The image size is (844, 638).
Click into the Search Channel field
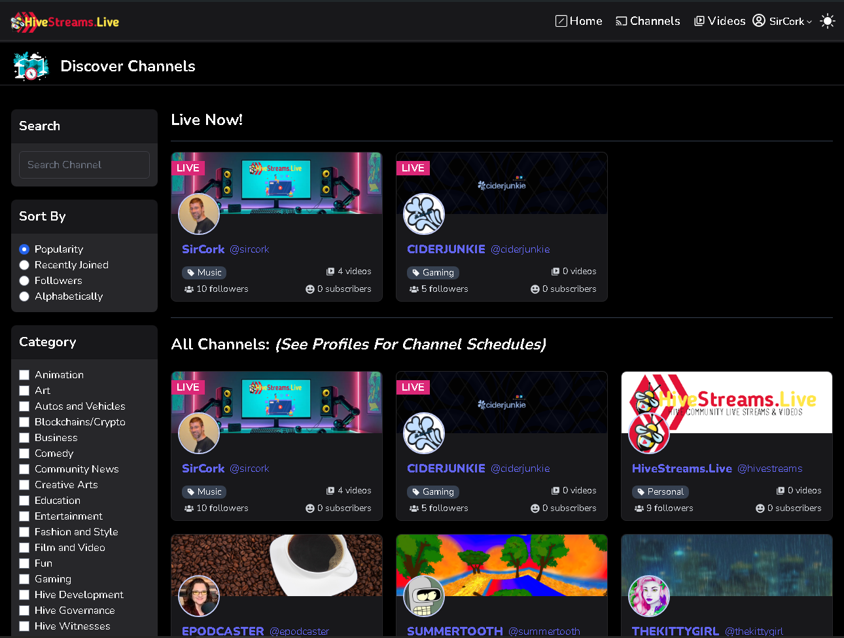[x=84, y=165]
